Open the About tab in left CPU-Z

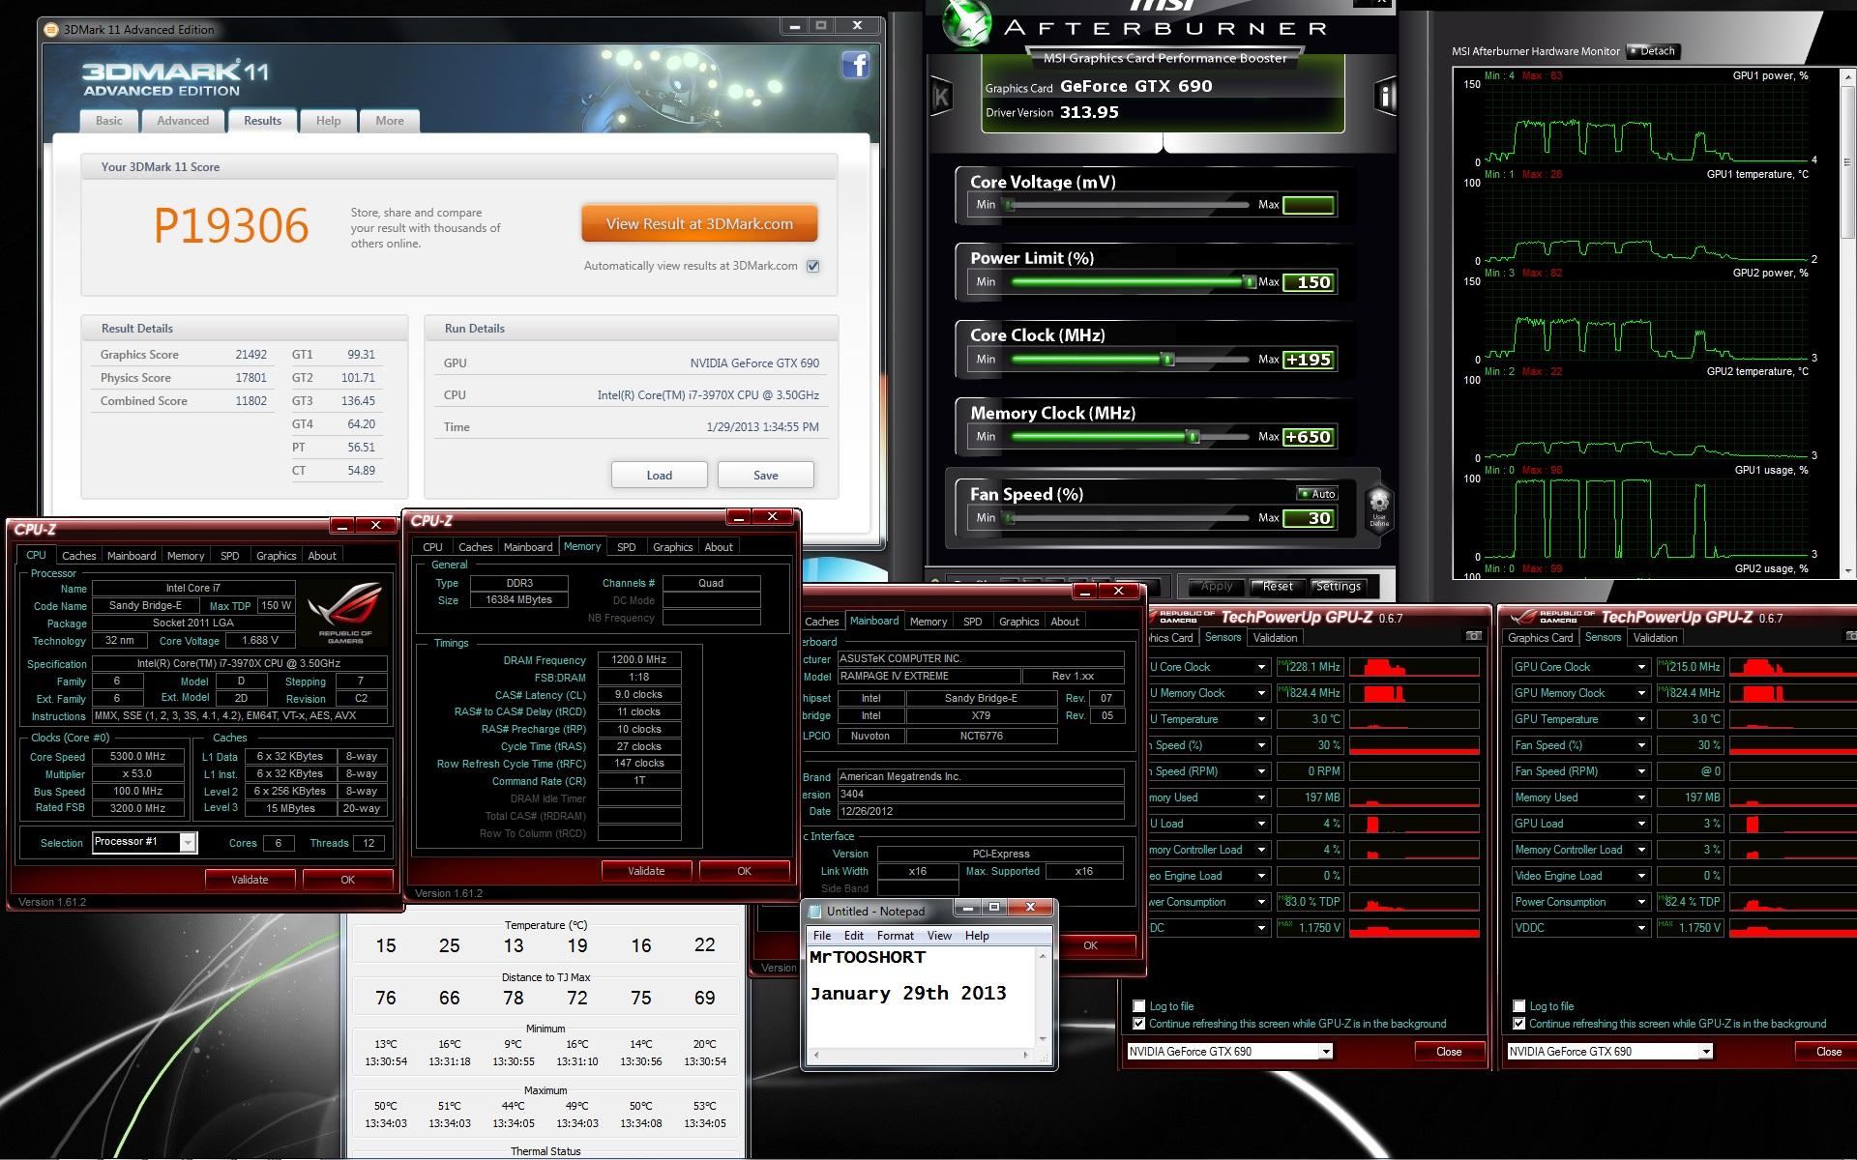tap(322, 556)
